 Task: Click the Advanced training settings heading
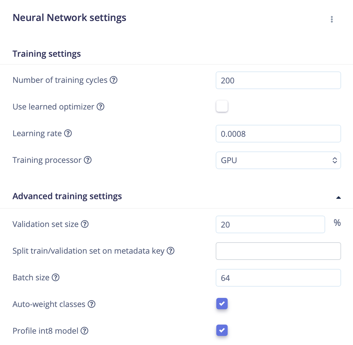[67, 196]
